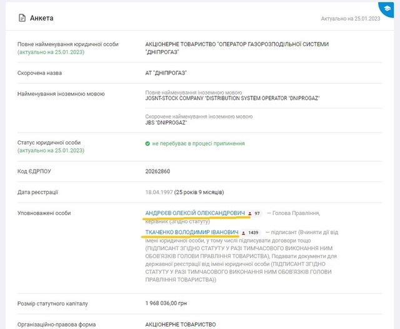Open ТКАЧЕНКО ВОЛОДИМИР ІВАНОВИЧ profile link
Image resolution: width=400 pixels, height=329 pixels.
tap(191, 233)
